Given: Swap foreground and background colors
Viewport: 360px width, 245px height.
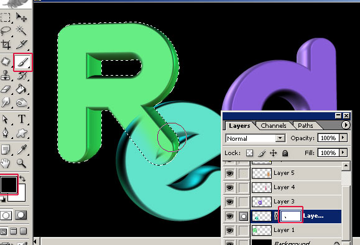Looking at the screenshot, I should [22, 179].
